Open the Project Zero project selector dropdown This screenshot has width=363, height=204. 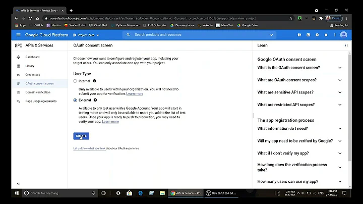click(86, 35)
